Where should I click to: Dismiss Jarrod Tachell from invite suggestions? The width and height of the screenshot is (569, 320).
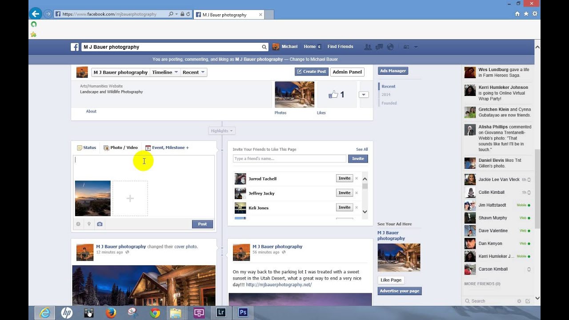click(356, 179)
